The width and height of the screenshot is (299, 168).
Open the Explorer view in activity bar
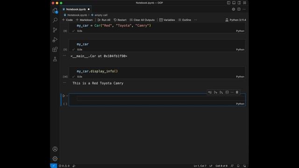[x=55, y=10]
